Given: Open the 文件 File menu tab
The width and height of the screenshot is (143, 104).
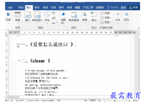Looking at the screenshot, I should tap(10, 8).
